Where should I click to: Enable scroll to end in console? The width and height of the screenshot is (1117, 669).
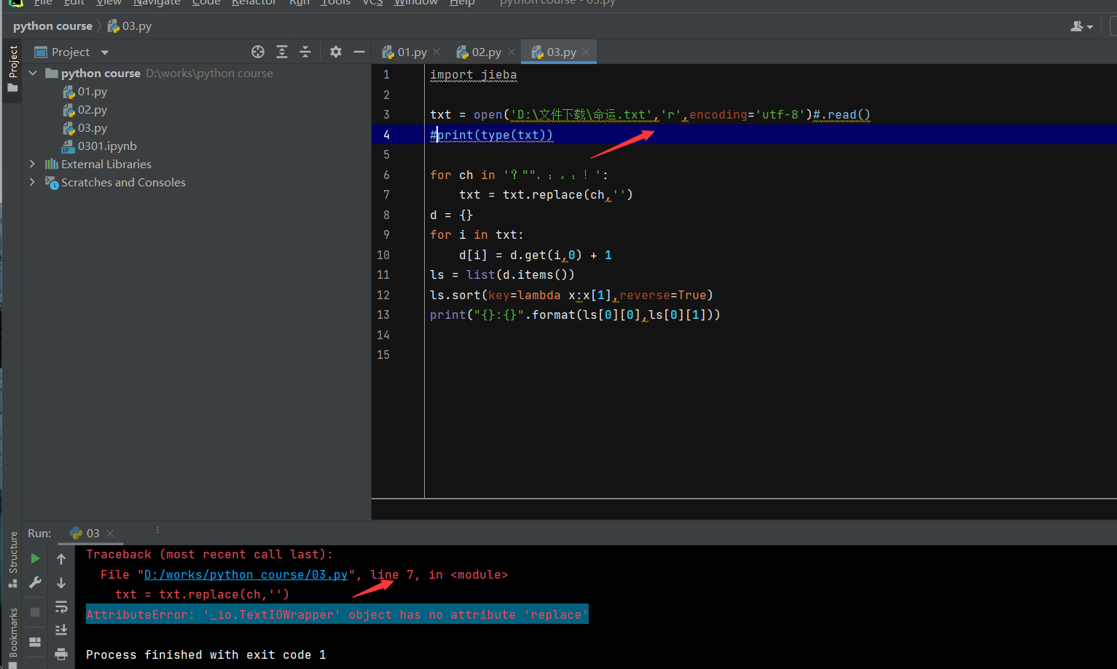pos(62,629)
